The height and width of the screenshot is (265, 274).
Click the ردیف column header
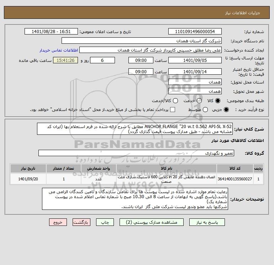pyautogui.click(x=258, y=168)
